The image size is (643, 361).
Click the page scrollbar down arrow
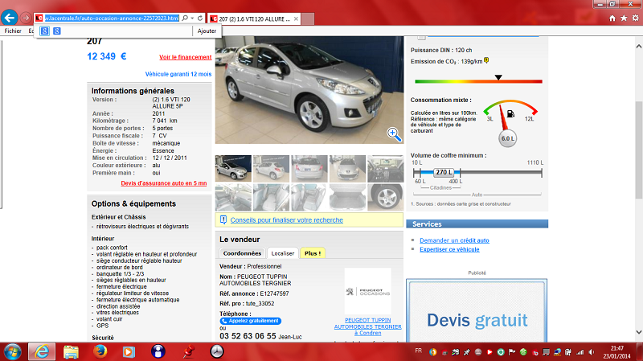(638, 332)
